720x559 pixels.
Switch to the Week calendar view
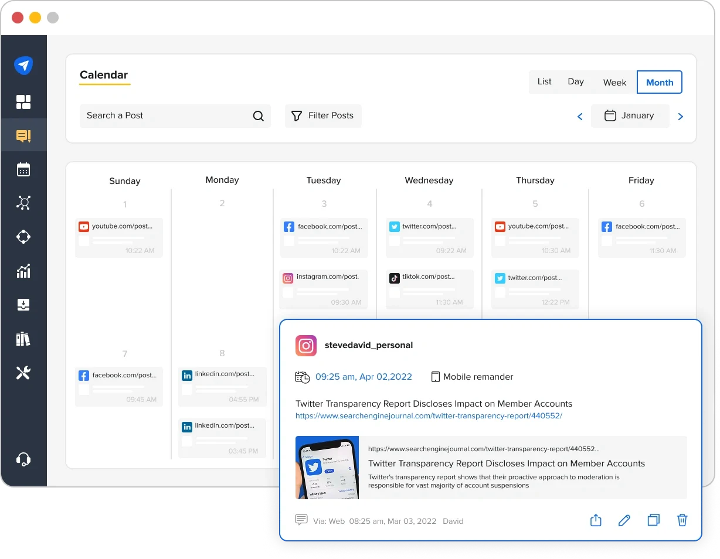[614, 83]
